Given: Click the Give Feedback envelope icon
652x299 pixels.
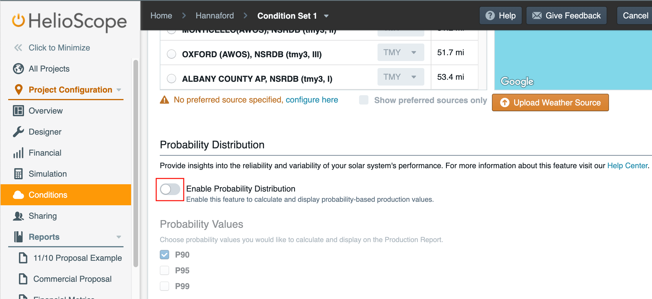Looking at the screenshot, I should 537,15.
